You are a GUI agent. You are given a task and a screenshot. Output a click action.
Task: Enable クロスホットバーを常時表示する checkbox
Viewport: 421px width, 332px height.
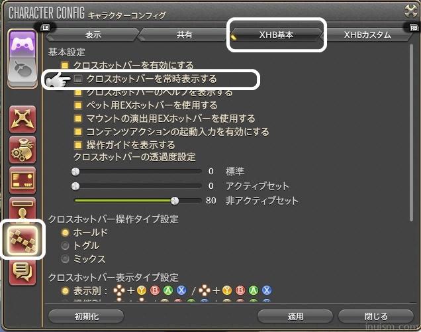click(78, 79)
